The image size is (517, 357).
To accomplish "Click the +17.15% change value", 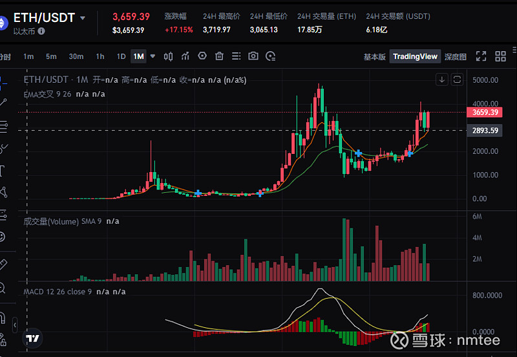I will (179, 30).
